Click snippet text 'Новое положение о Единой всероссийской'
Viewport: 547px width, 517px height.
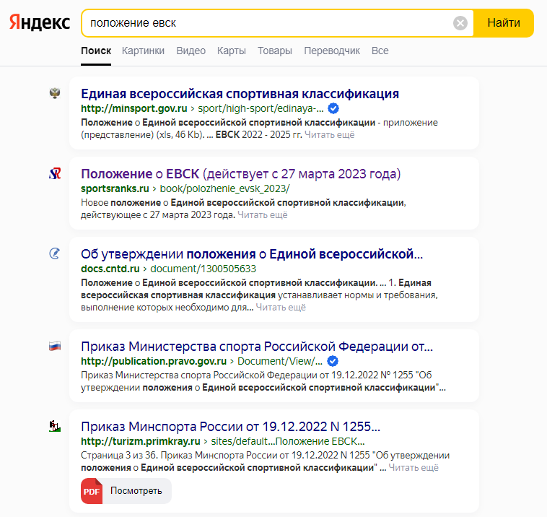[243, 202]
